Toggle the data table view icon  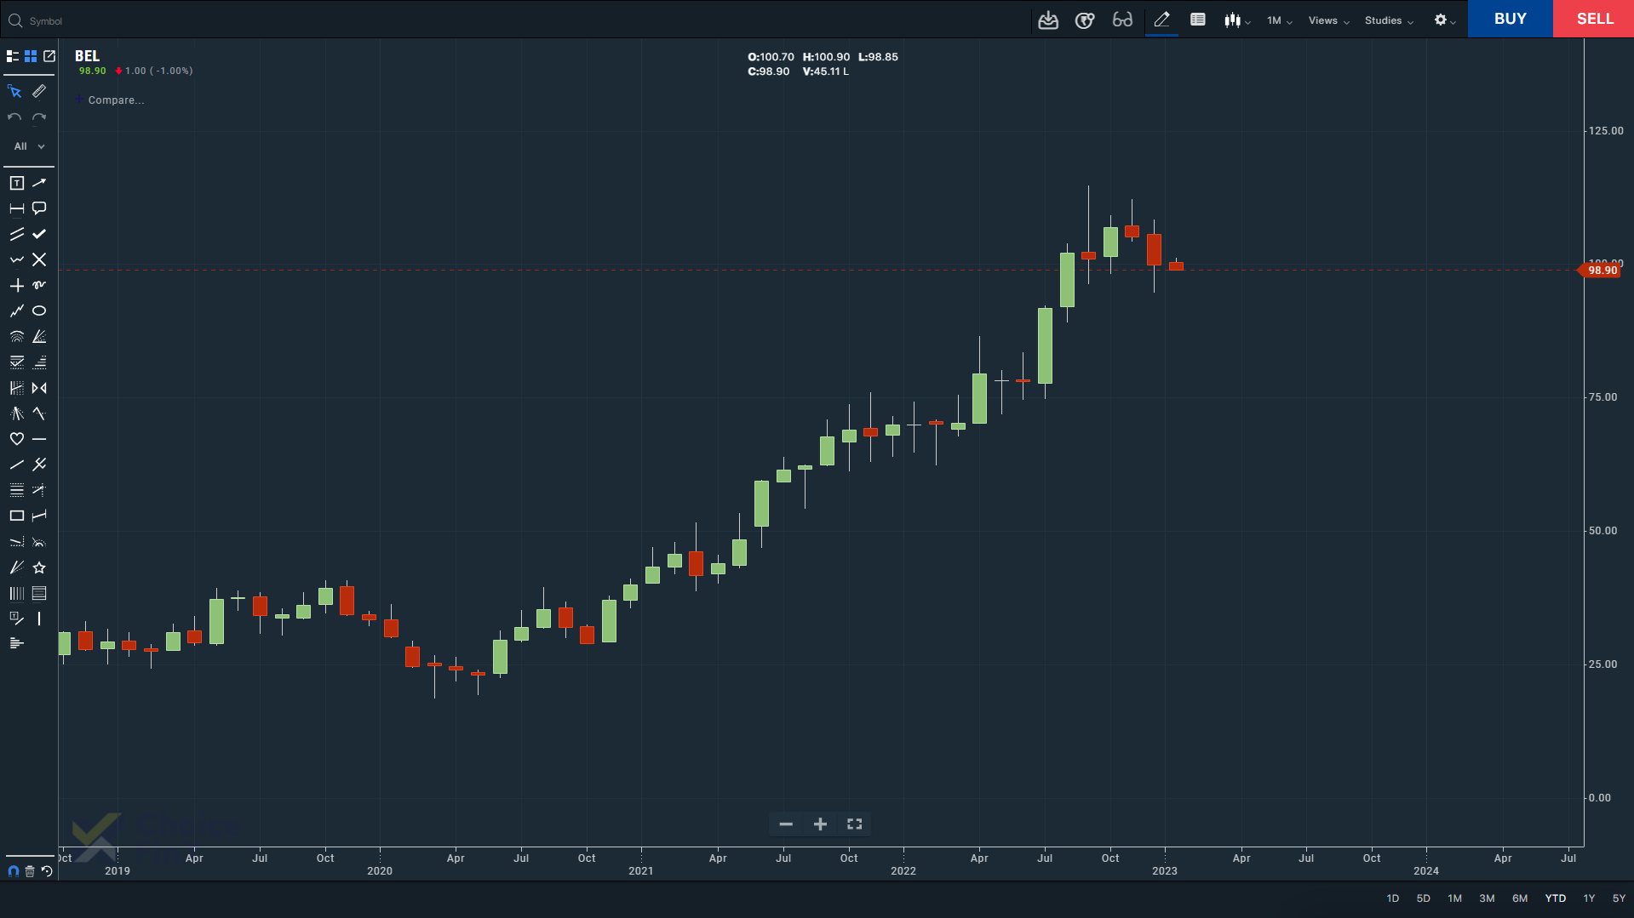(x=1198, y=20)
